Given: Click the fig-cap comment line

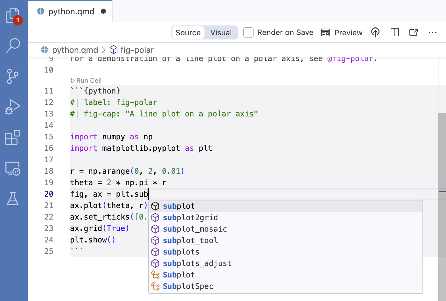Looking at the screenshot, I should click(164, 114).
